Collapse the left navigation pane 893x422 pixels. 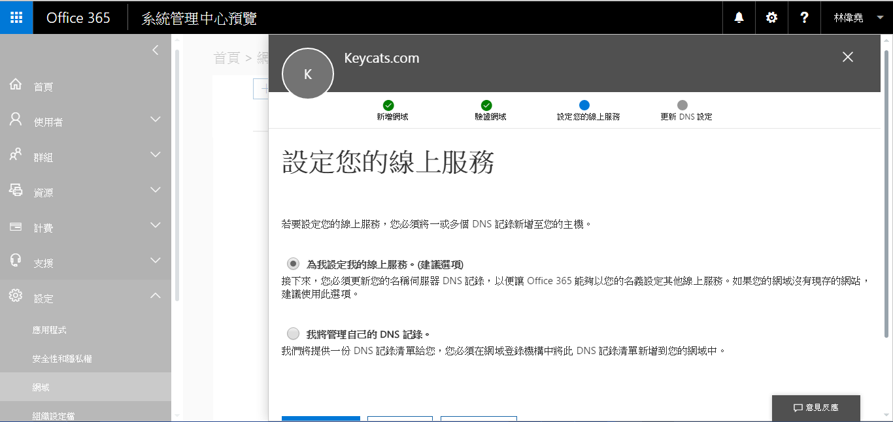click(x=155, y=50)
